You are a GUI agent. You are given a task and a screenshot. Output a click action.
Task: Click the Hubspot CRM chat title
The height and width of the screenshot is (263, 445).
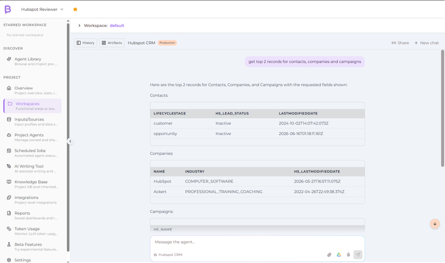[141, 43]
